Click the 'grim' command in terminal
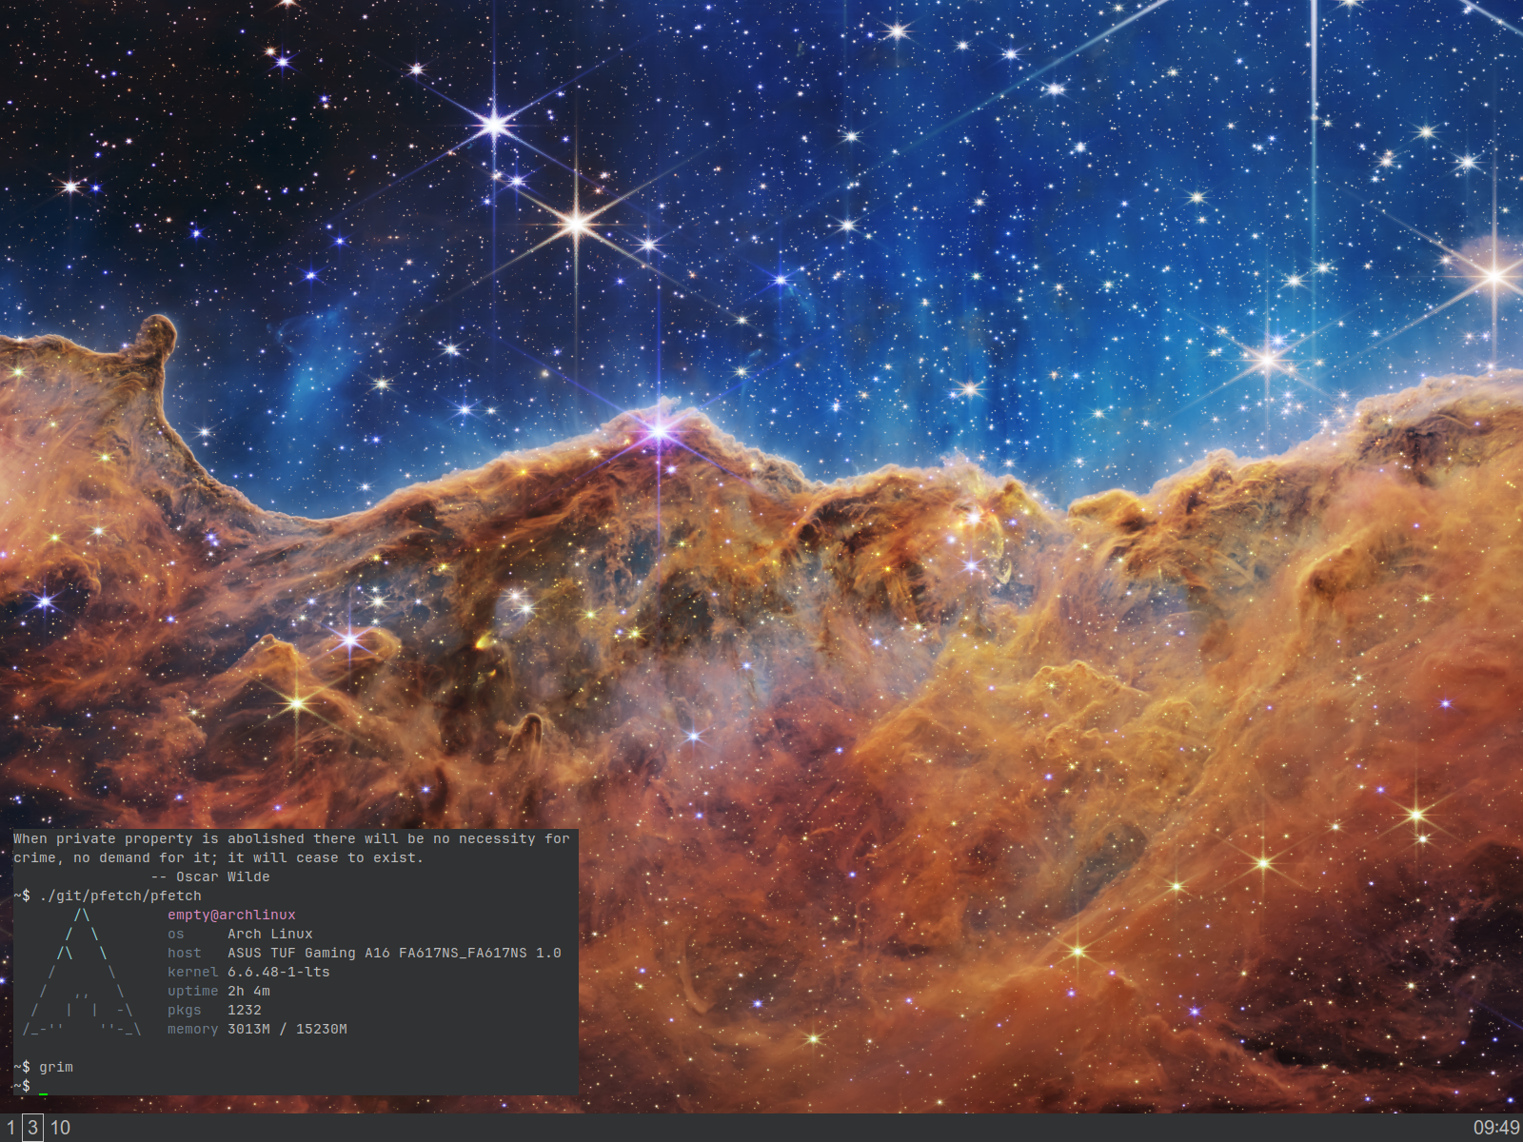This screenshot has width=1523, height=1142. pos(56,1068)
